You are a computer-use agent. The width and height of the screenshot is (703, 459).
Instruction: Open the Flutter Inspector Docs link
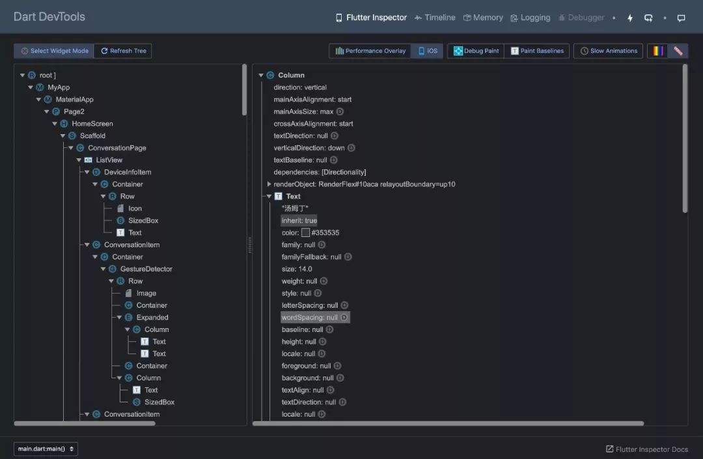(x=647, y=449)
